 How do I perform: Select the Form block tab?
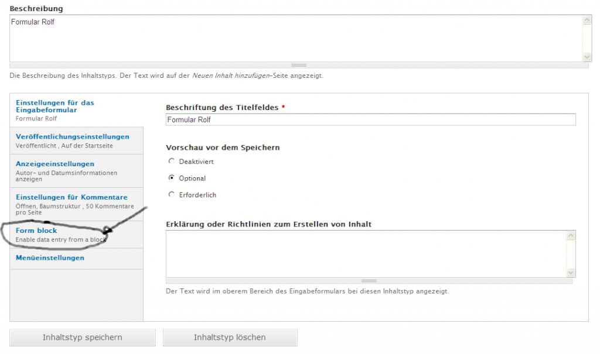(x=36, y=231)
